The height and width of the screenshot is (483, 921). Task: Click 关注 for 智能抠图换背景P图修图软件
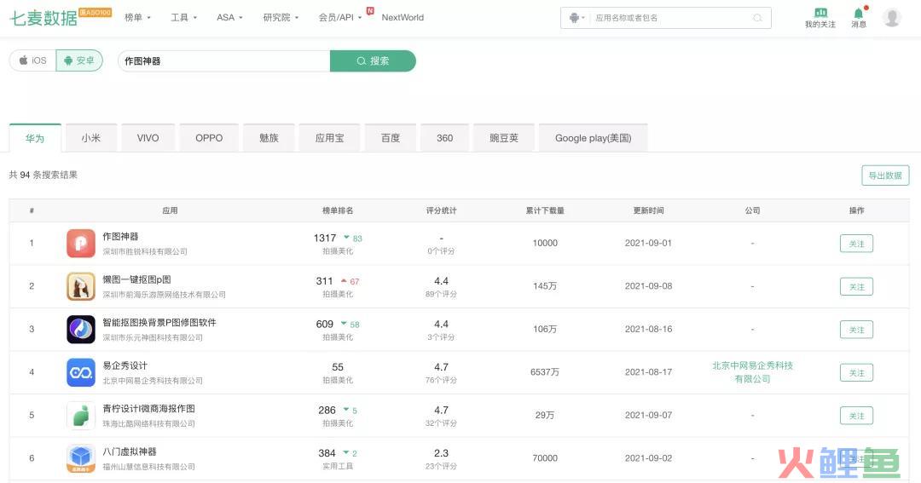click(x=856, y=330)
